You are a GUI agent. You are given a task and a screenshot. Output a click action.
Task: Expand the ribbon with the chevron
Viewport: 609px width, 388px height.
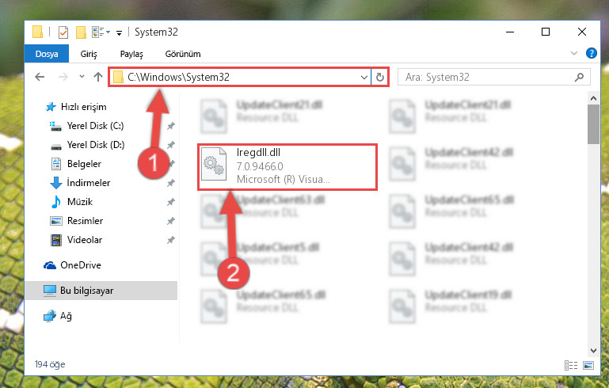573,53
